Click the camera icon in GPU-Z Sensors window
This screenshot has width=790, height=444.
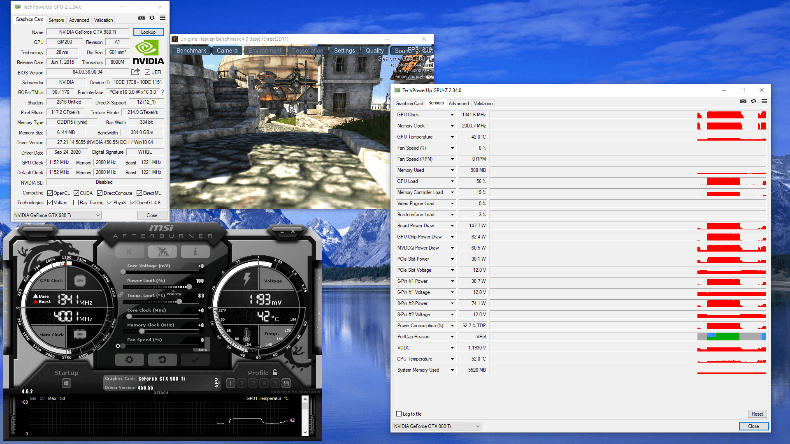click(743, 101)
